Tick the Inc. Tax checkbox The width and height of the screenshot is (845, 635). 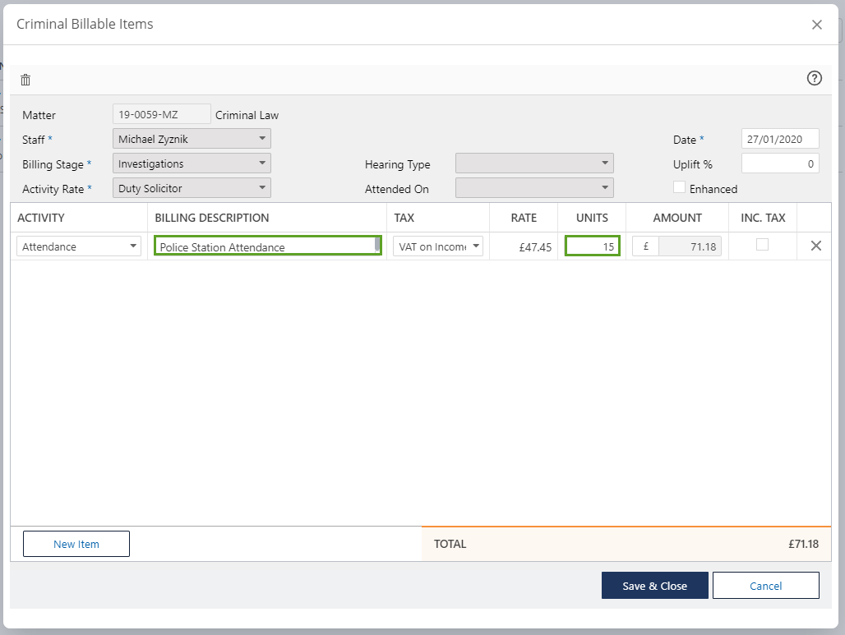(x=762, y=245)
